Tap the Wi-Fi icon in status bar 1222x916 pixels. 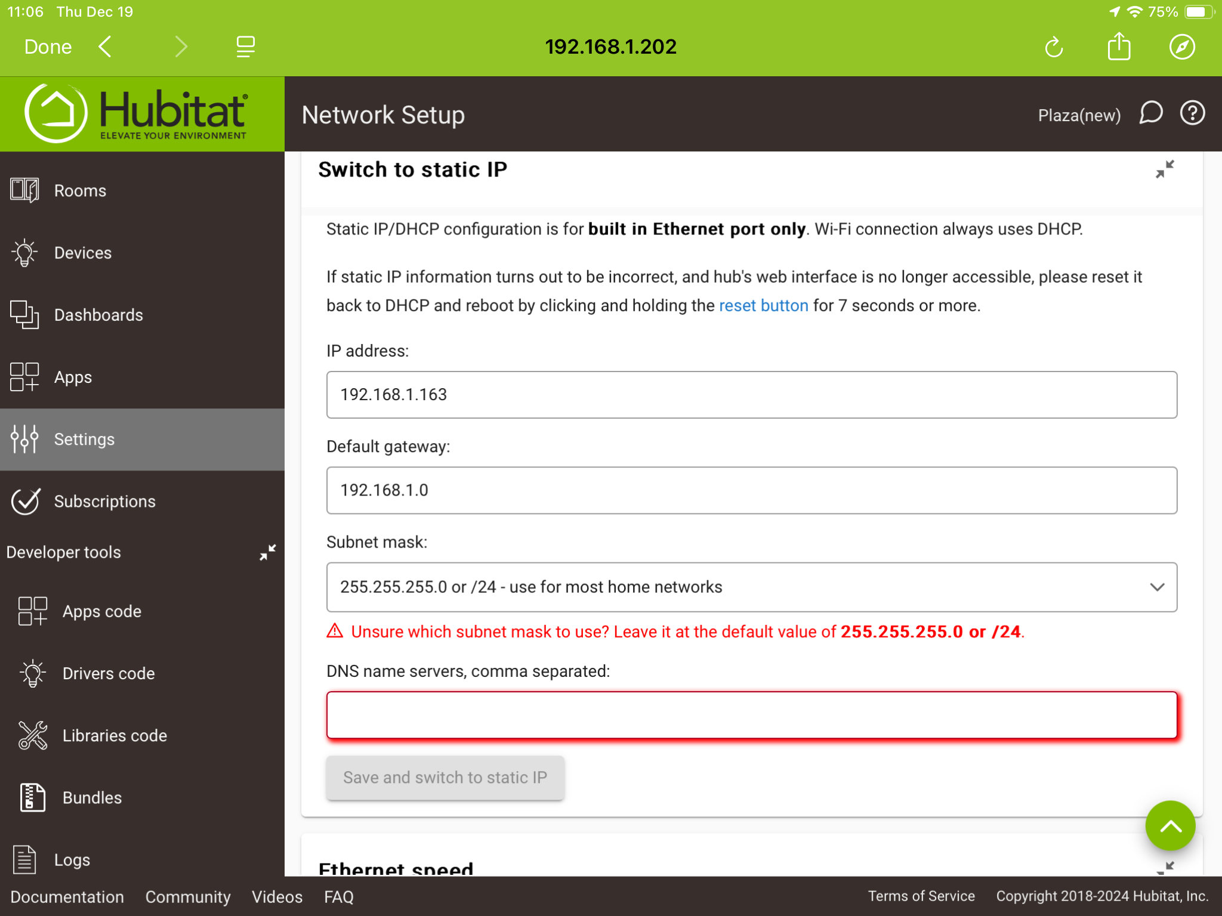pyautogui.click(x=1134, y=11)
